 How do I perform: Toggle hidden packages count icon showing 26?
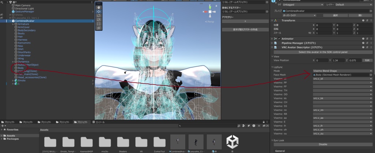click(x=266, y=126)
